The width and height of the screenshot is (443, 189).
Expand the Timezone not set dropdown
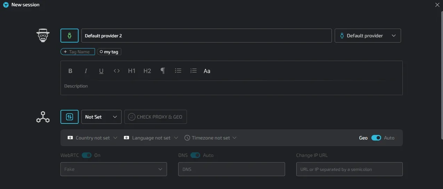[211, 138]
